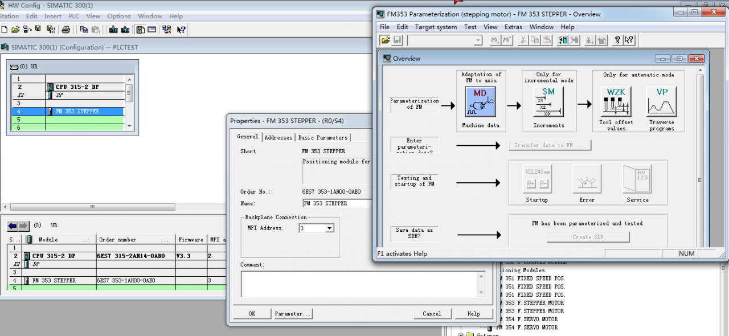The height and width of the screenshot is (336, 729).
Task: Open the WZK Tool offset values icon
Action: [x=616, y=101]
